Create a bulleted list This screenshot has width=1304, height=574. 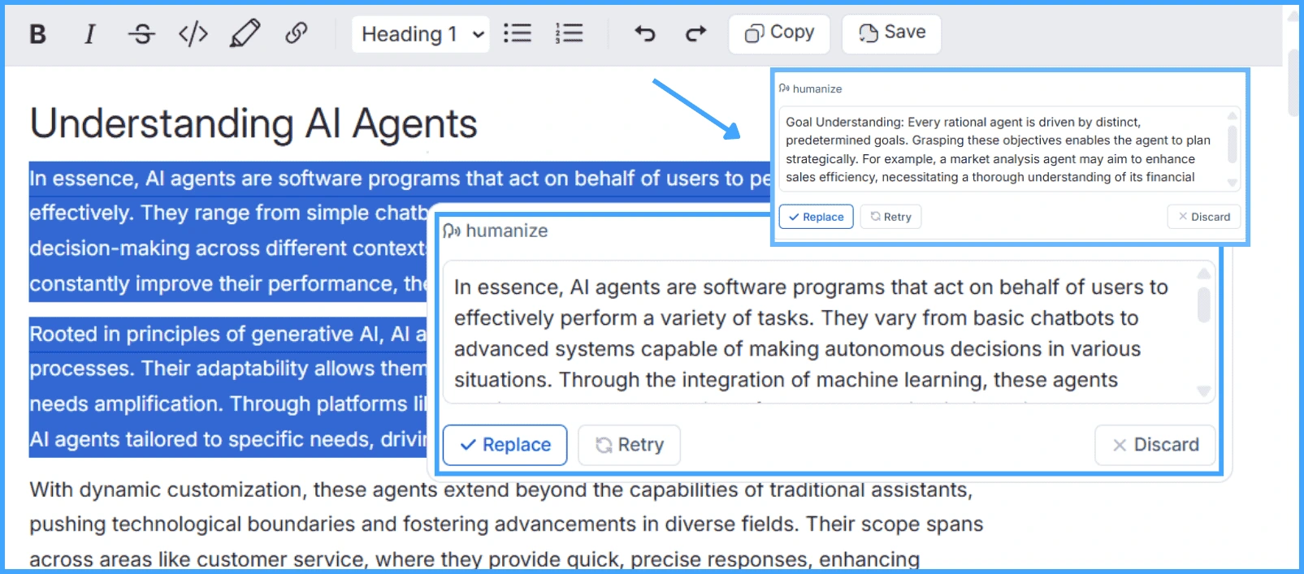point(518,33)
